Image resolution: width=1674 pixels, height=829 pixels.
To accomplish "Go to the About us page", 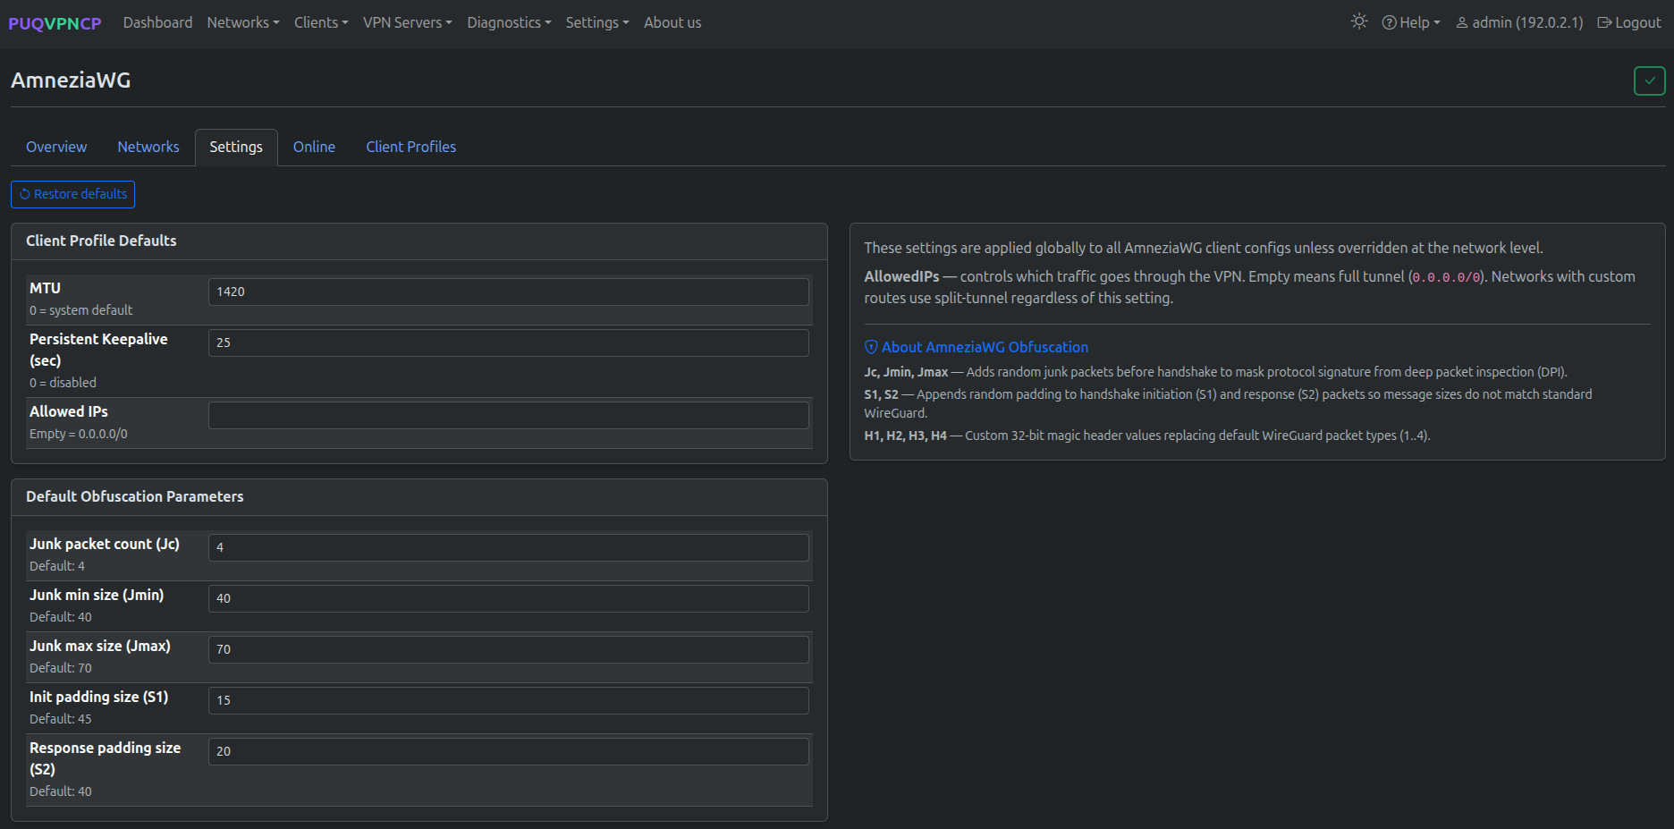I will [x=672, y=22].
